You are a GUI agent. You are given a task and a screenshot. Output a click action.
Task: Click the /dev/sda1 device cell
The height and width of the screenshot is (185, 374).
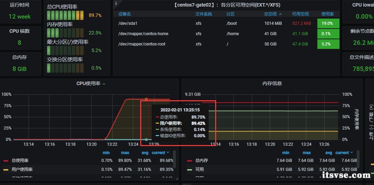pos(128,23)
